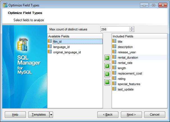Click the field icon beside special_features
This screenshot has width=170, height=122.
114,83
